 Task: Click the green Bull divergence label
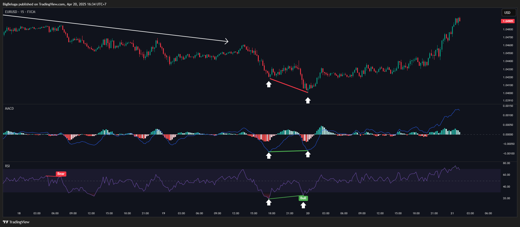(303, 198)
